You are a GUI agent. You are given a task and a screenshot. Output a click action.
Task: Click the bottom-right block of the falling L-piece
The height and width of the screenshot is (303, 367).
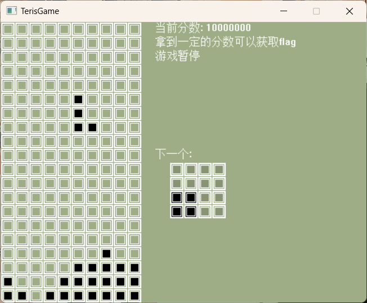tap(92, 127)
